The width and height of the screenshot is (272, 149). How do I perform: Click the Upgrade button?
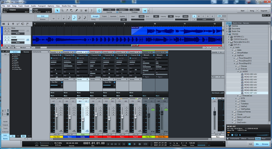(x=264, y=11)
